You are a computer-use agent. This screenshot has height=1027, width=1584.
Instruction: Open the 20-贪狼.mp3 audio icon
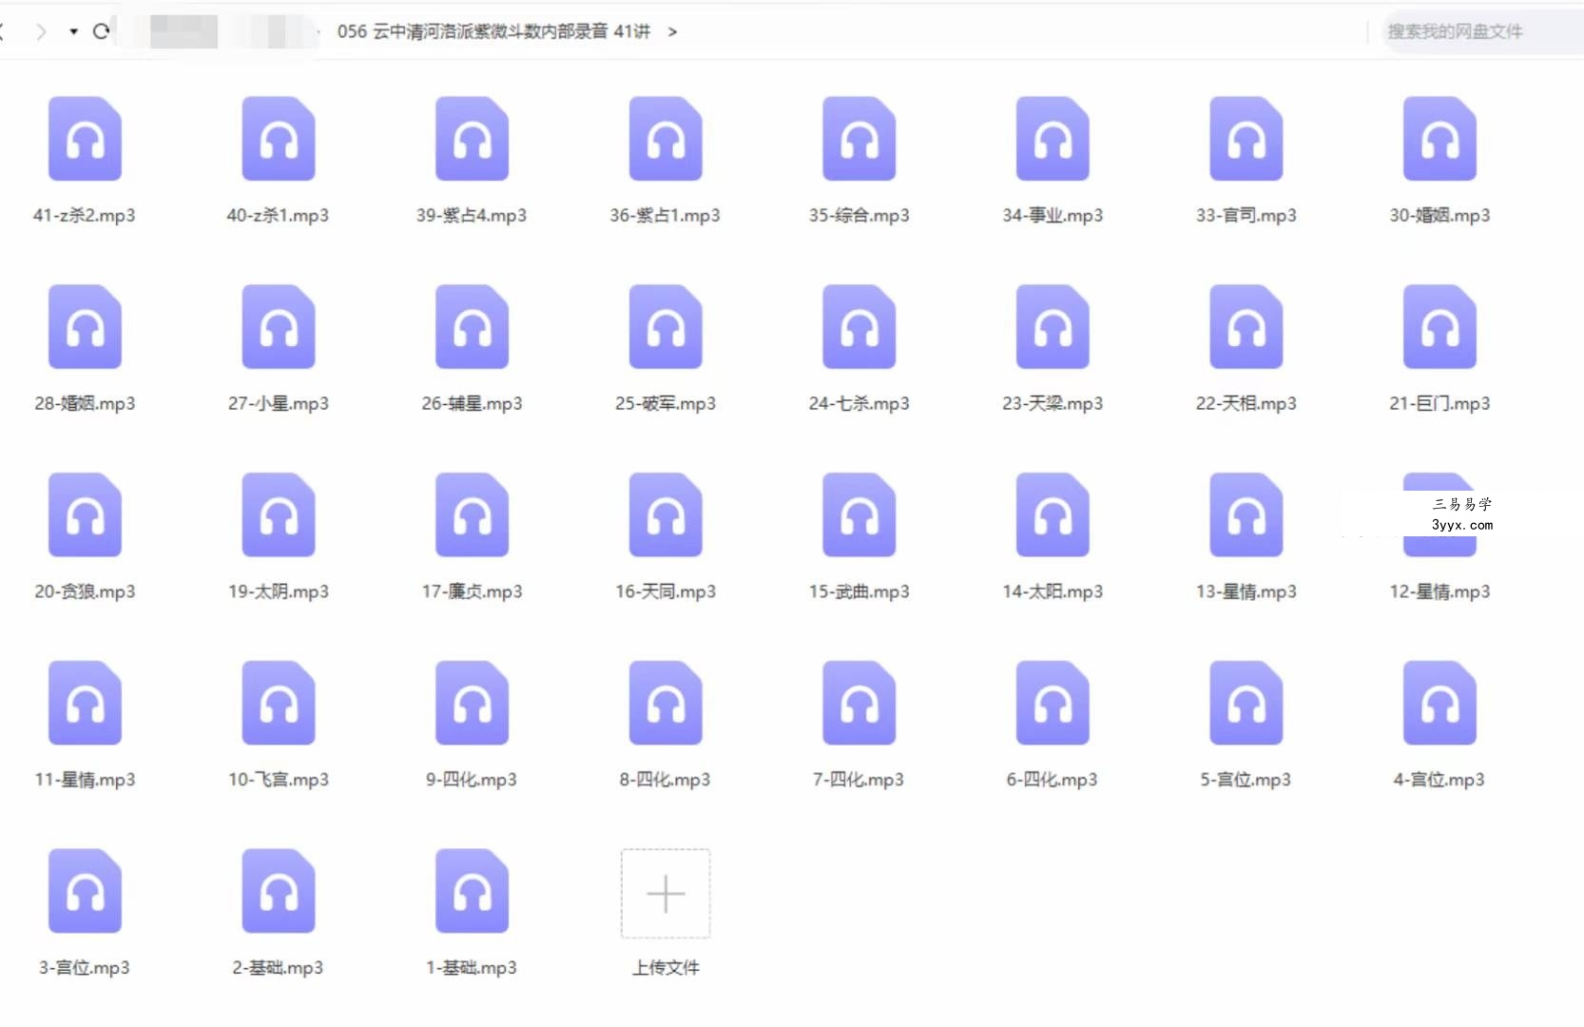85,515
